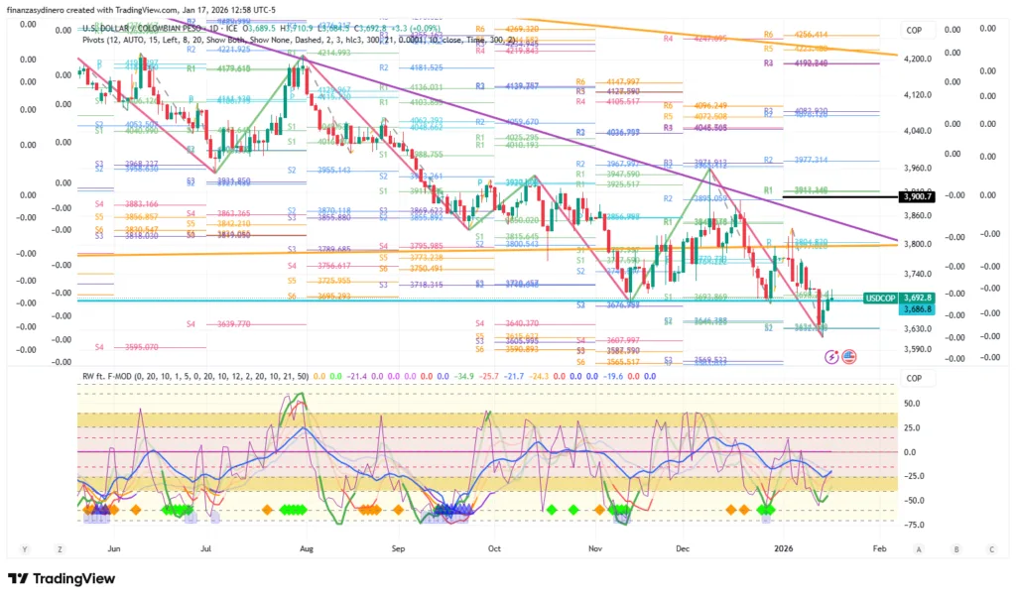Toggle the B scale button bottom right

point(954,547)
